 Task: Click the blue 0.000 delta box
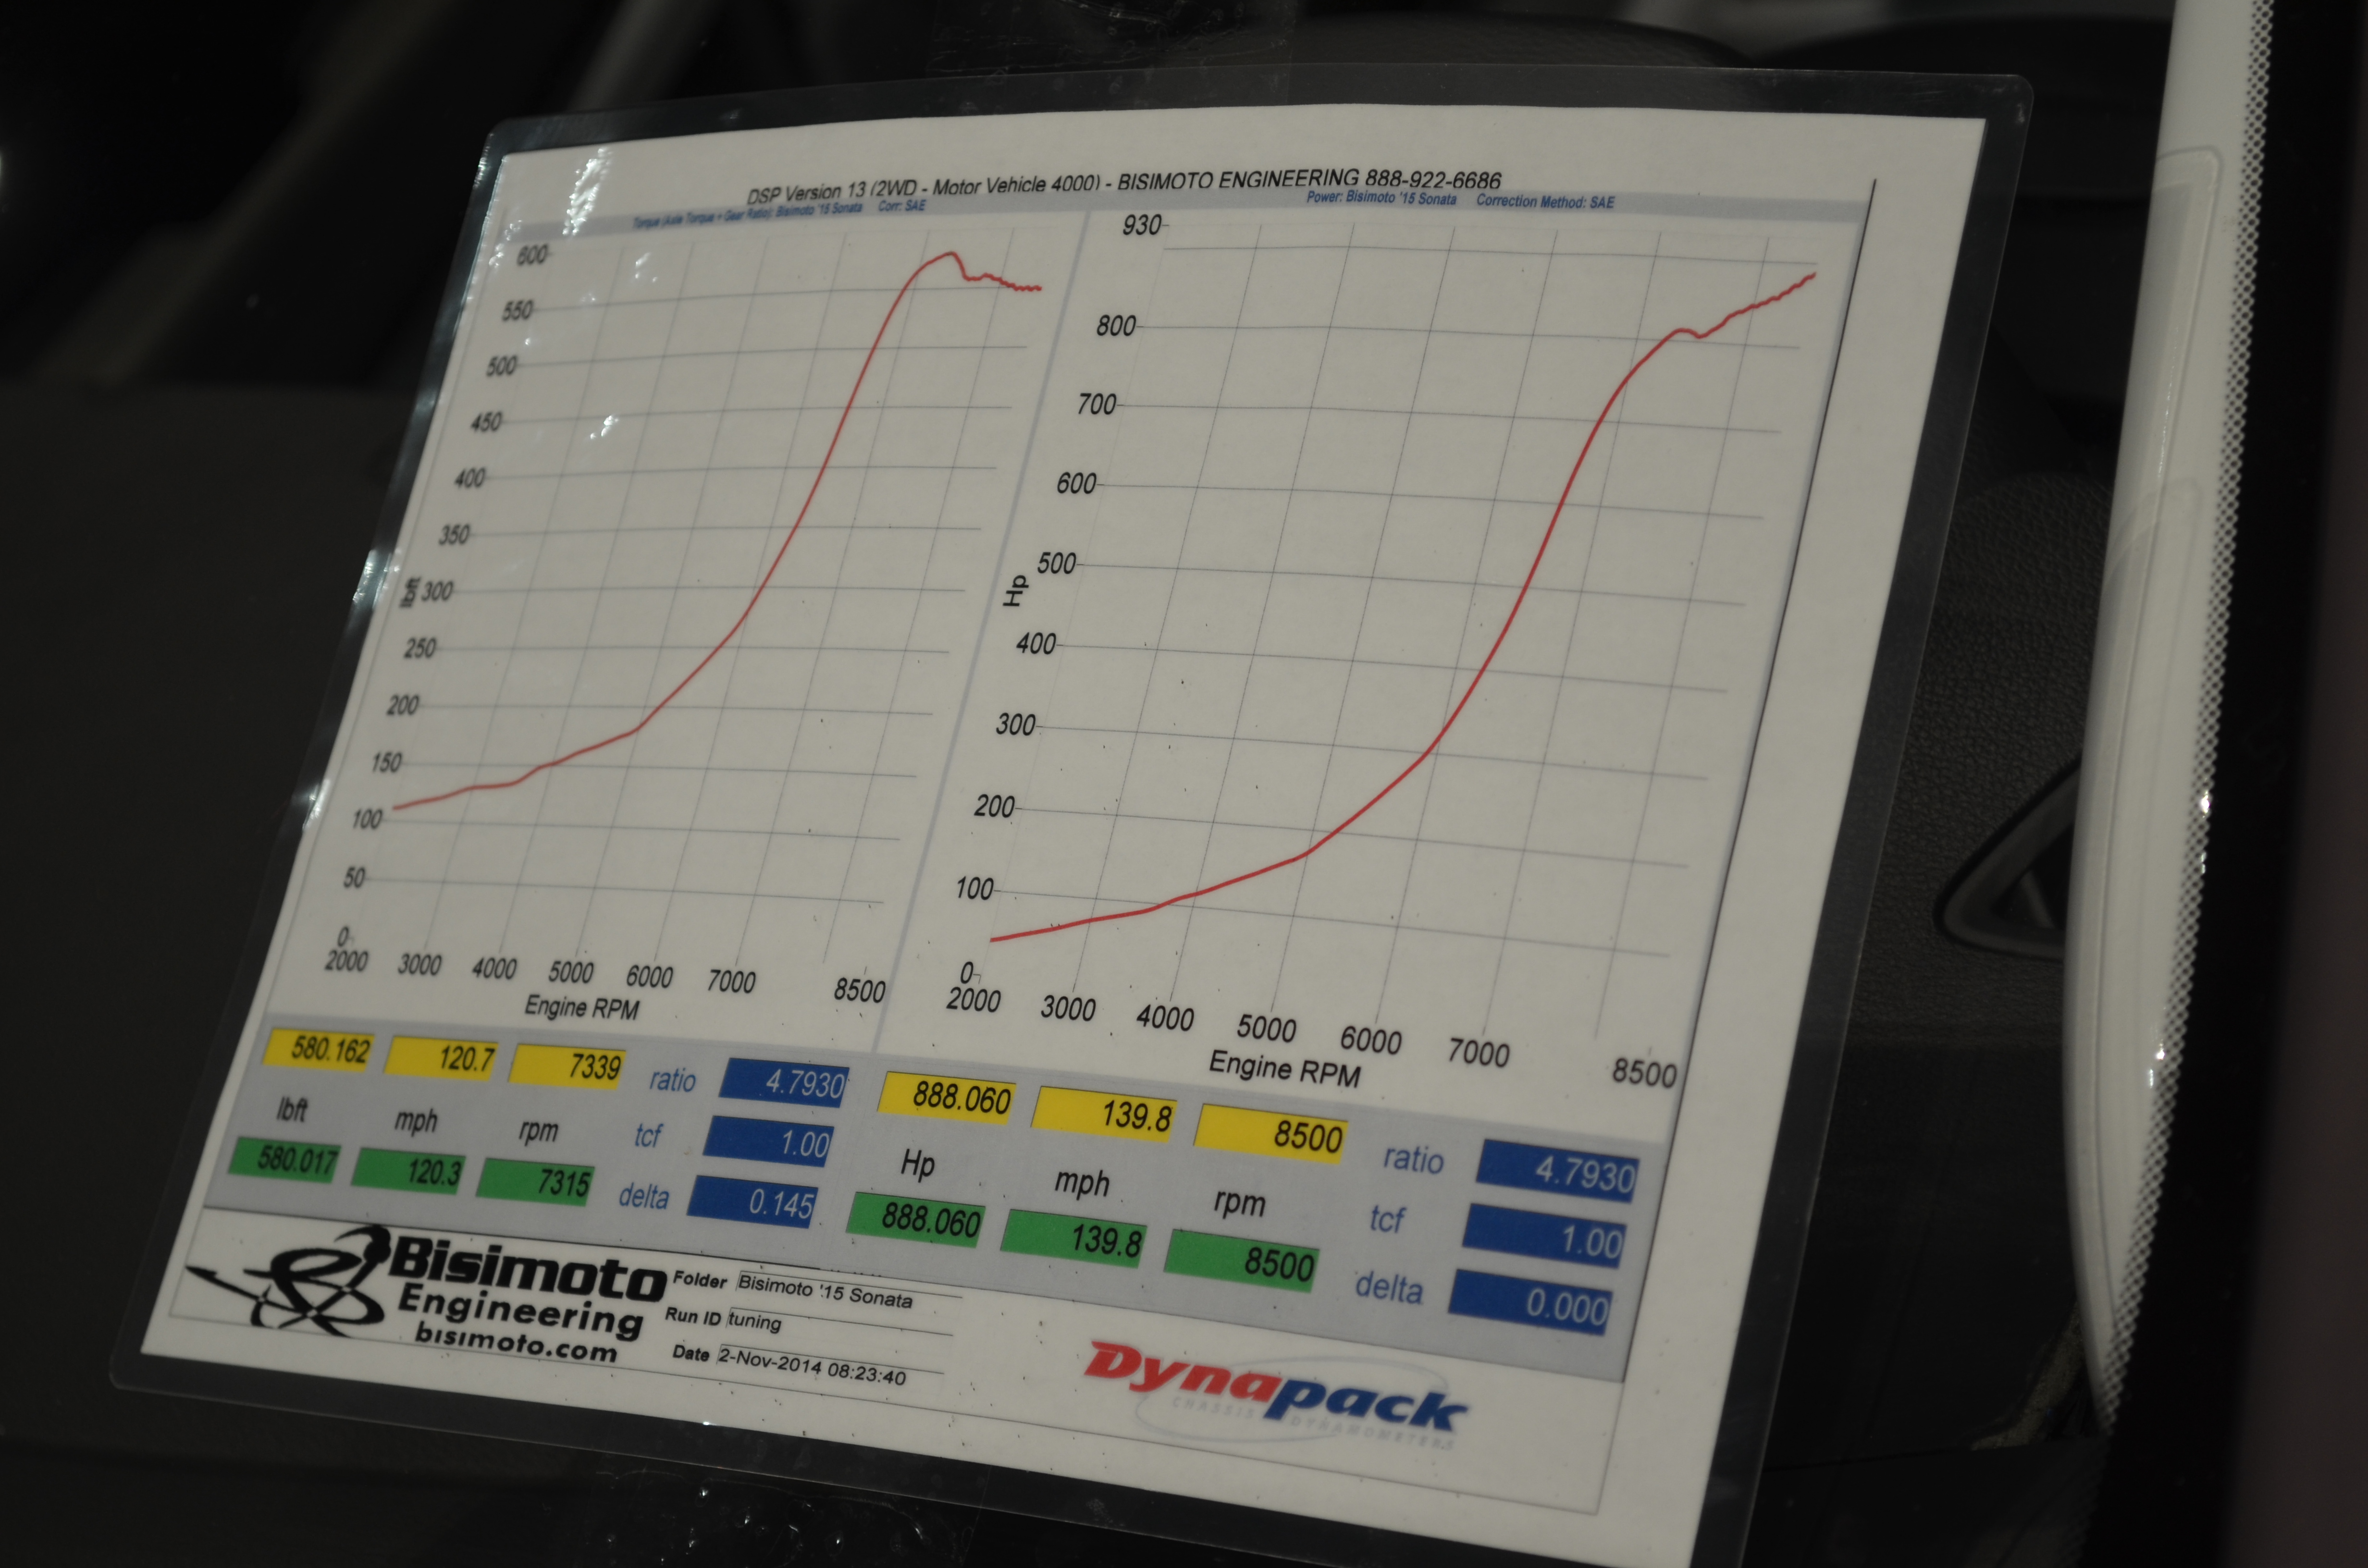click(x=1532, y=1303)
